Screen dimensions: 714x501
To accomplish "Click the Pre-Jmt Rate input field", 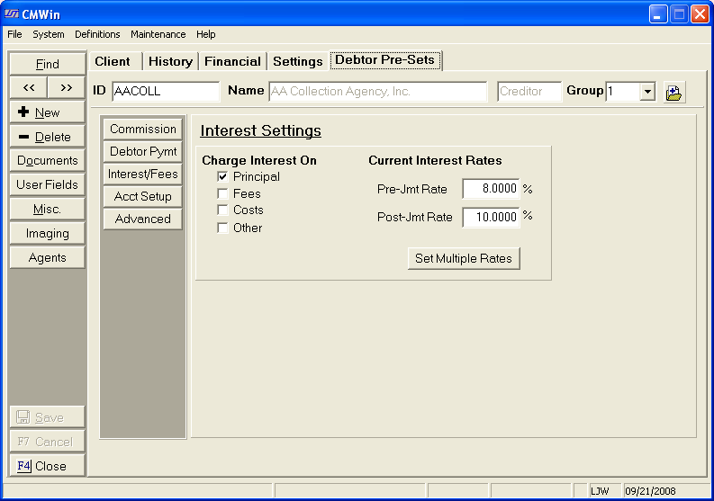I will [491, 189].
